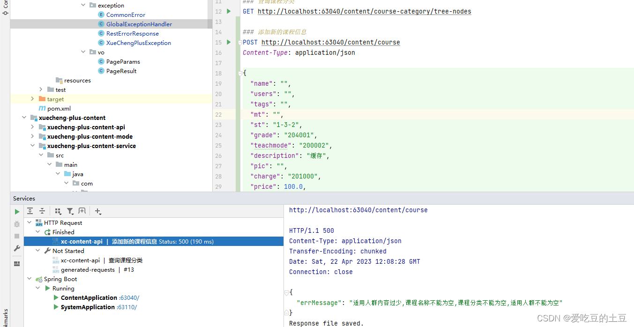Click the RestErrorResponse class icon
Screen dimensions: 634x327
click(101, 34)
